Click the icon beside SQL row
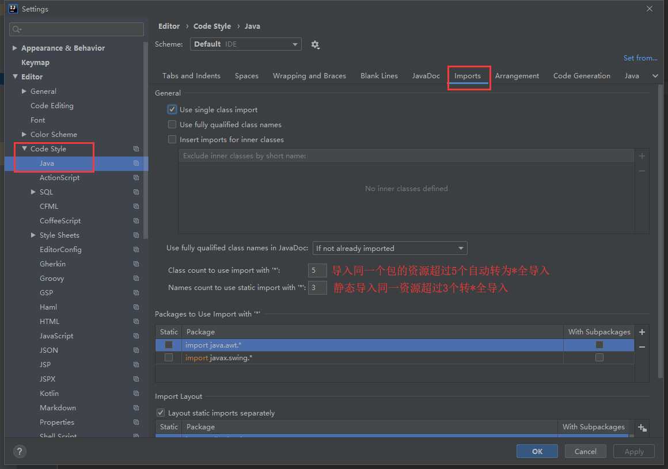 pos(136,192)
